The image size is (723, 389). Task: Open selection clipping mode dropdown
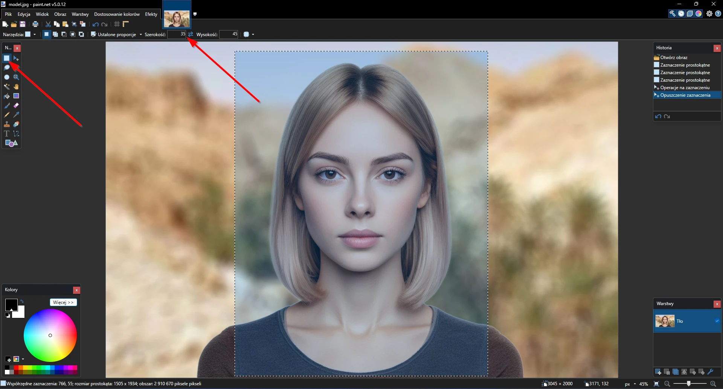pyautogui.click(x=249, y=35)
